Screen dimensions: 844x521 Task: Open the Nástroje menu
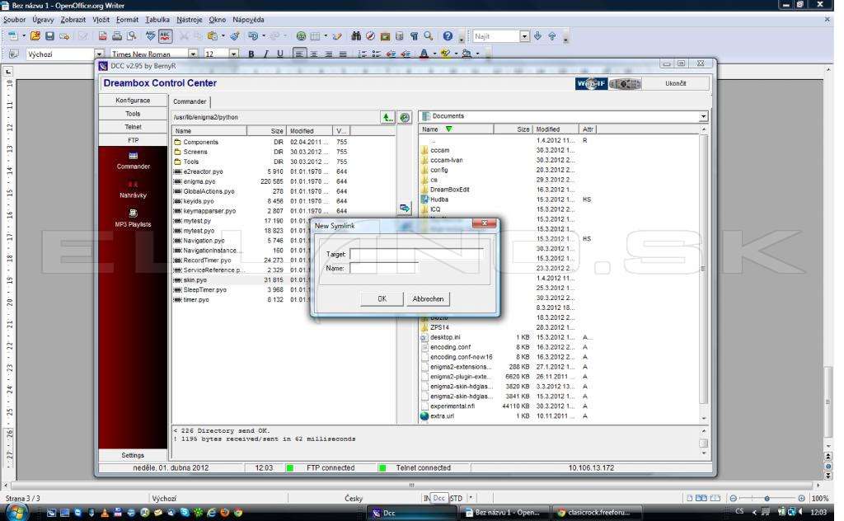coord(190,20)
